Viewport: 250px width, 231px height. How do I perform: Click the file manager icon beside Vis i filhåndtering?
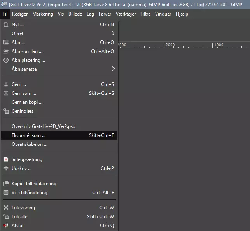click(6, 192)
